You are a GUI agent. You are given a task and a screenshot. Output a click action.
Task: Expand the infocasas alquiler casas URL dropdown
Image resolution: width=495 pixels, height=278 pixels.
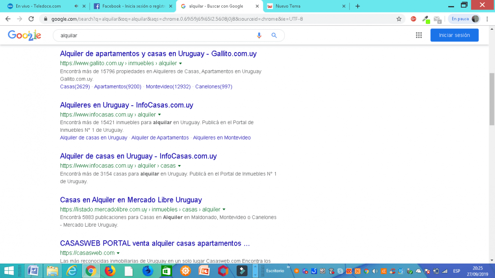[179, 166]
